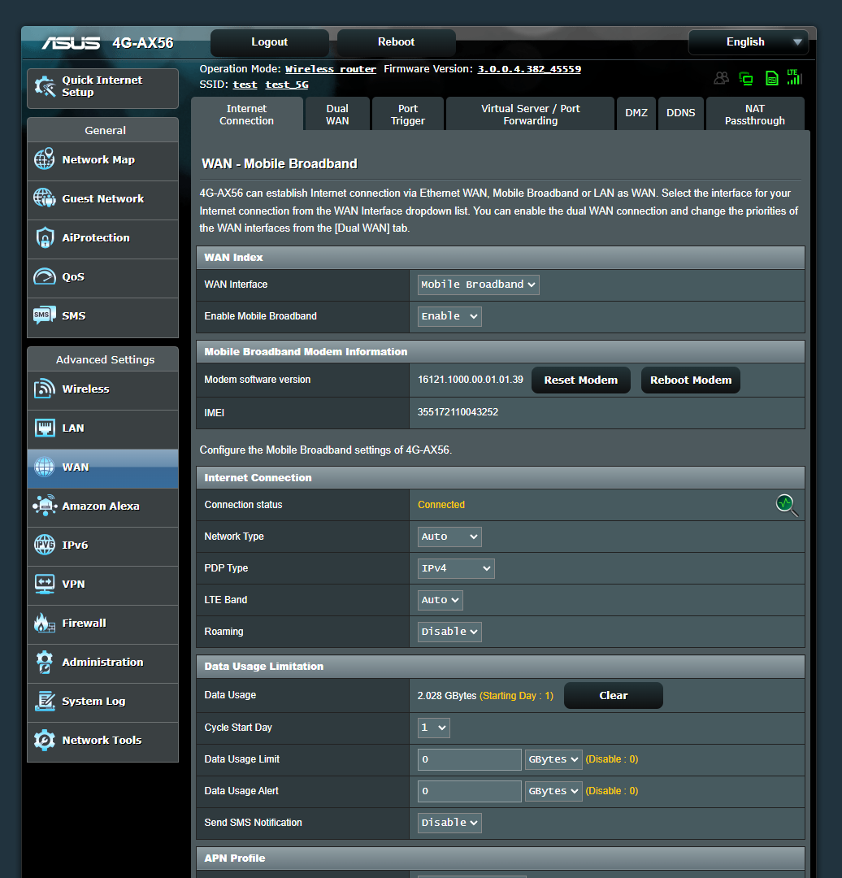Open the PDP Type dropdown

tap(456, 568)
